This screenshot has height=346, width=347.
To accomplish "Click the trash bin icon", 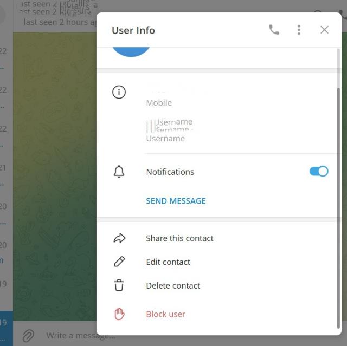I will click(119, 285).
